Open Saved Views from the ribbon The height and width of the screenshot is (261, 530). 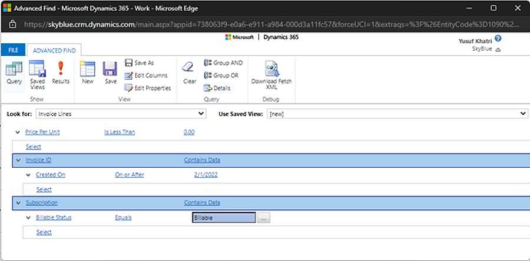37,75
